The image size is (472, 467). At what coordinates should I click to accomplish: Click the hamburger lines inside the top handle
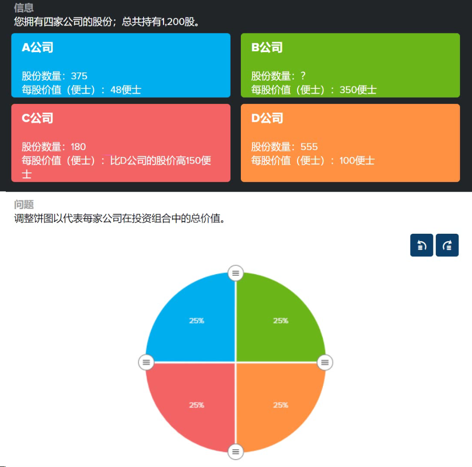pyautogui.click(x=236, y=273)
